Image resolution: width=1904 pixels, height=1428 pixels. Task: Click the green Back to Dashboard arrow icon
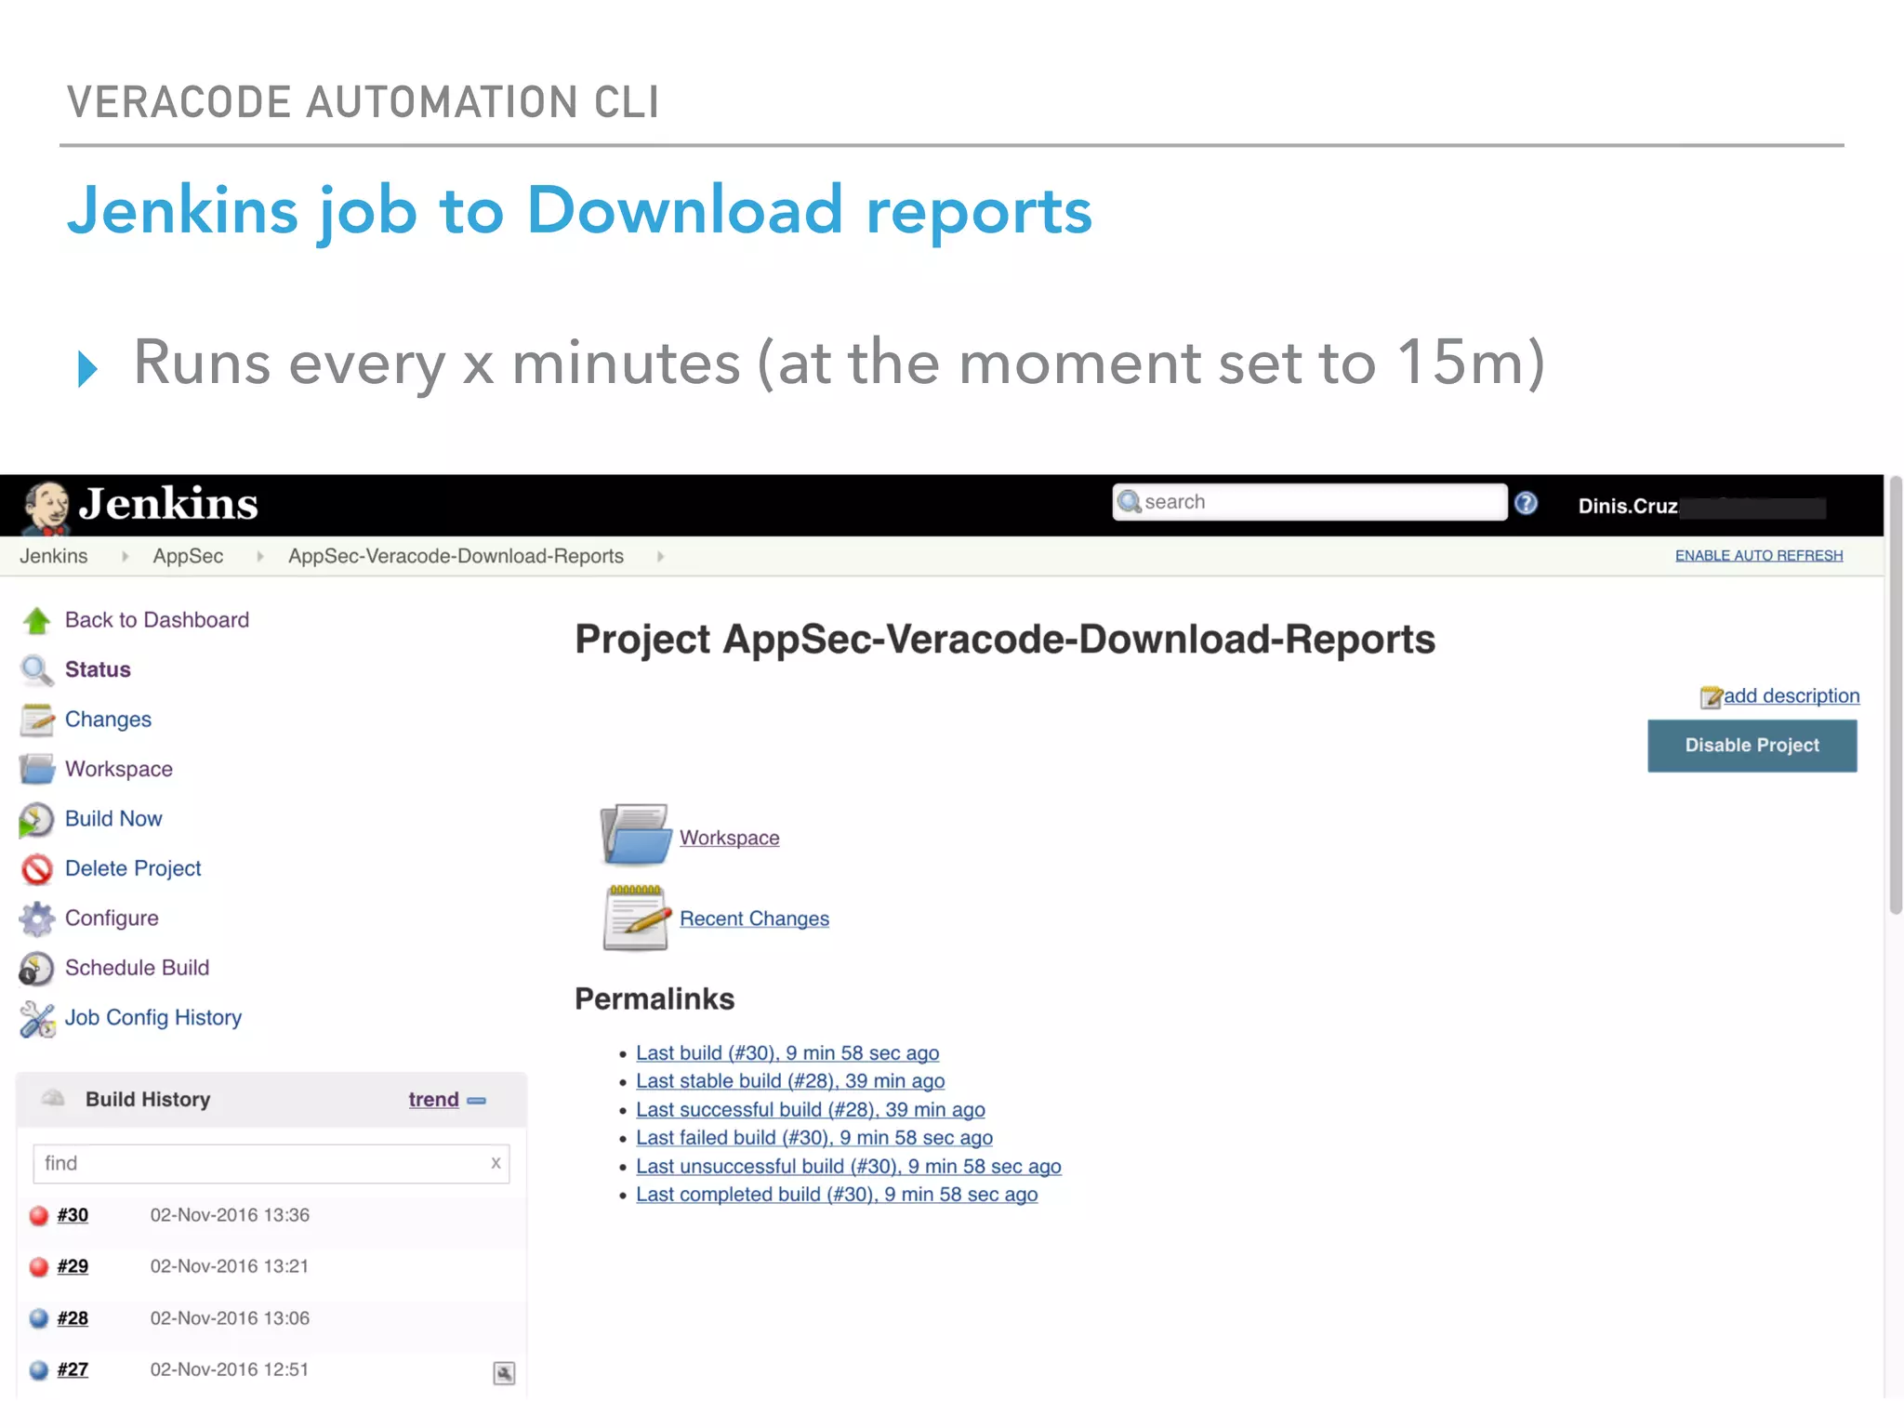pos(37,620)
